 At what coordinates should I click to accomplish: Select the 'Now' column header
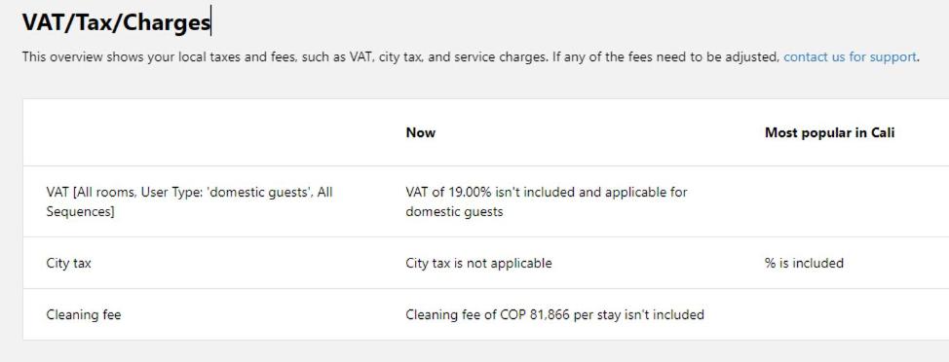coord(421,132)
